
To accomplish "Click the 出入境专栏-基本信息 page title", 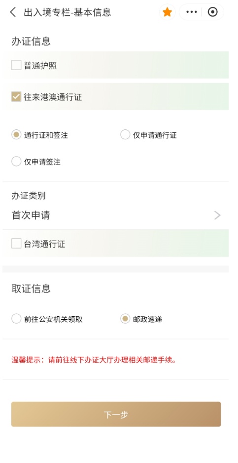I will pos(68,12).
